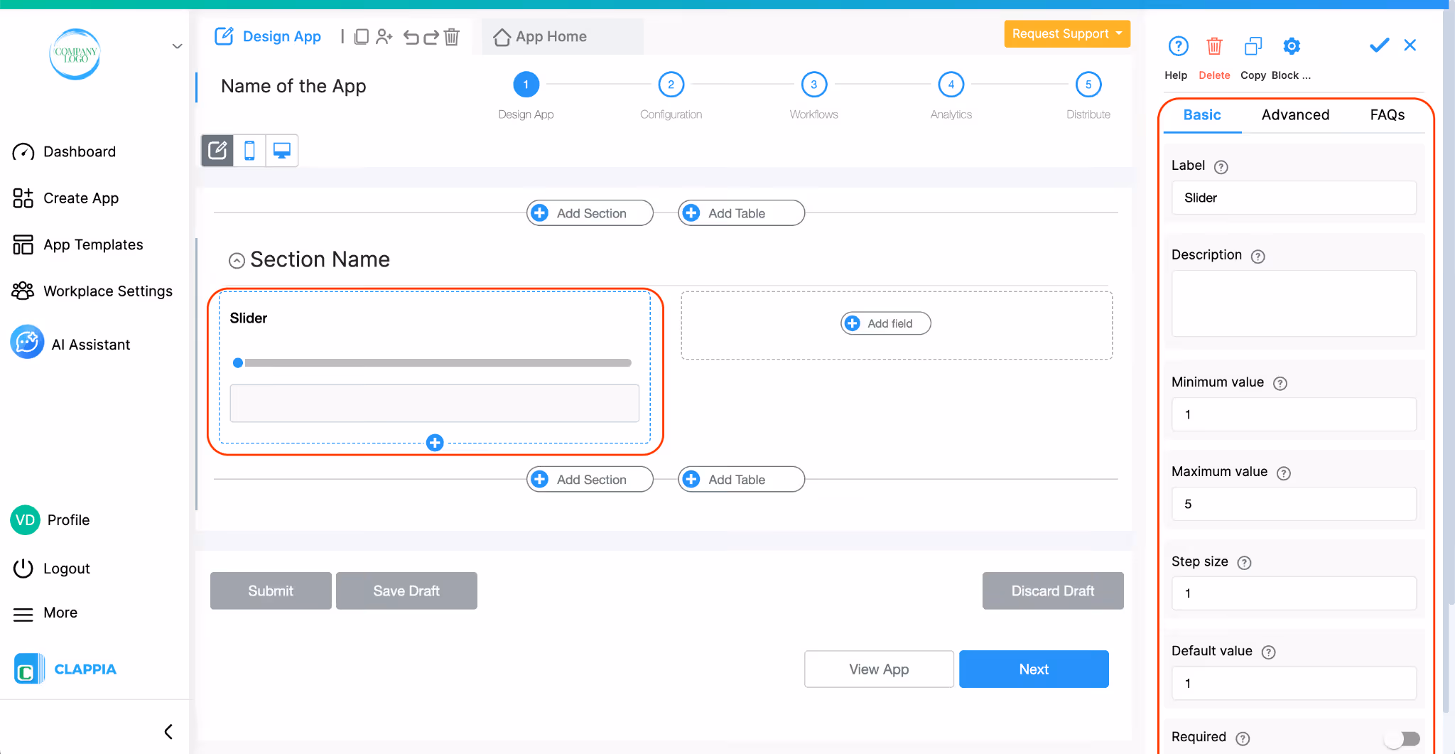
Task: Click Discard Draft
Action: [x=1053, y=591]
